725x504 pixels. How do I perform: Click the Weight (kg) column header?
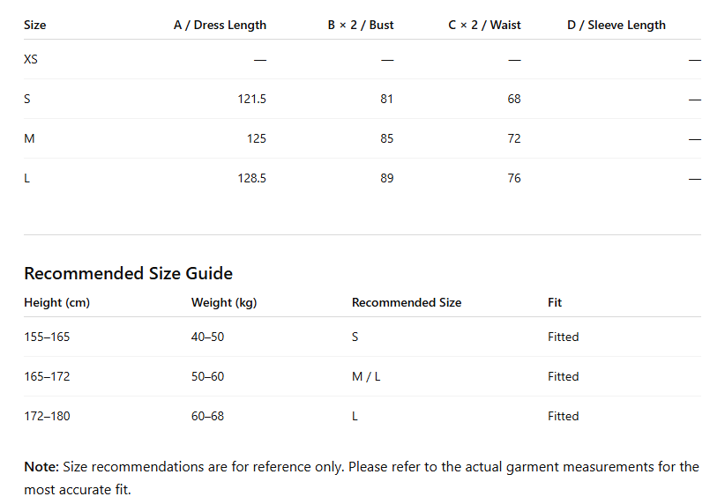(x=224, y=302)
